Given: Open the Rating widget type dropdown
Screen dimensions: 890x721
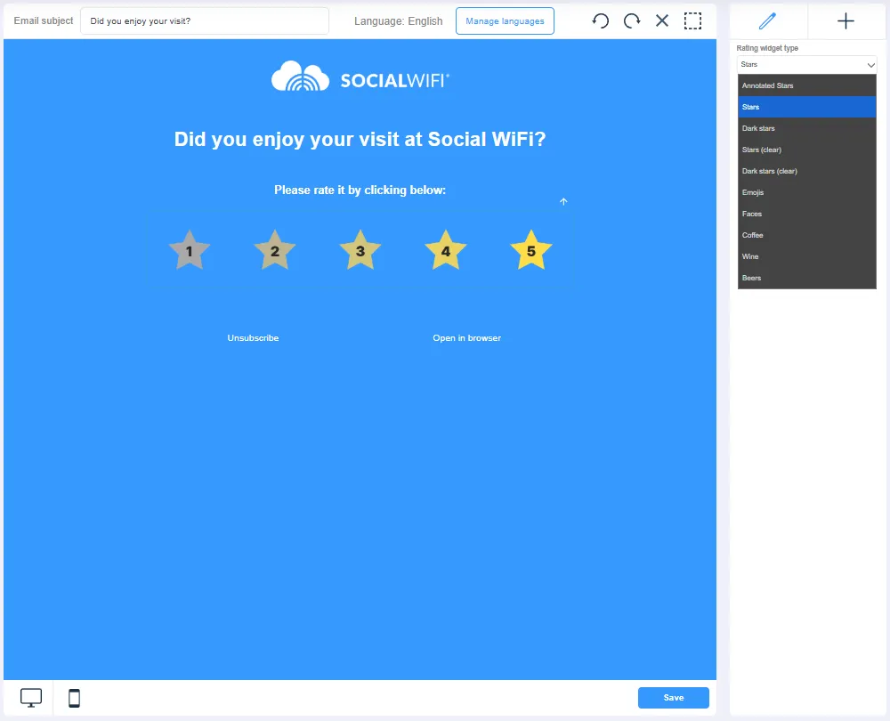Looking at the screenshot, I should click(x=806, y=65).
